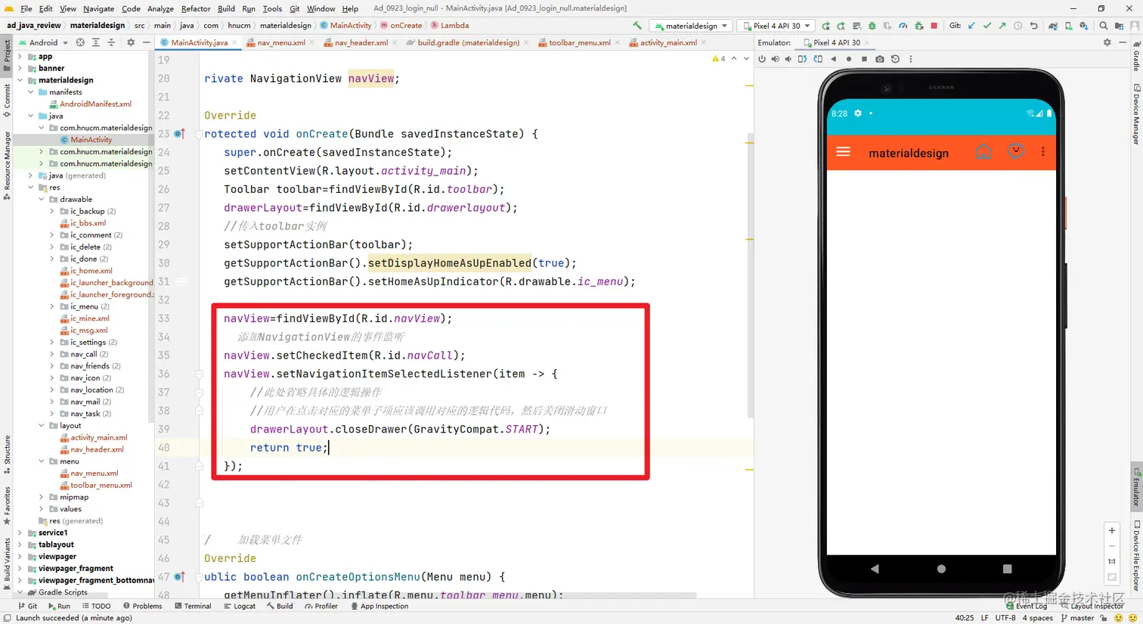Tap home icon in emulated app toolbar
Image resolution: width=1143 pixels, height=624 pixels.
[x=983, y=152]
